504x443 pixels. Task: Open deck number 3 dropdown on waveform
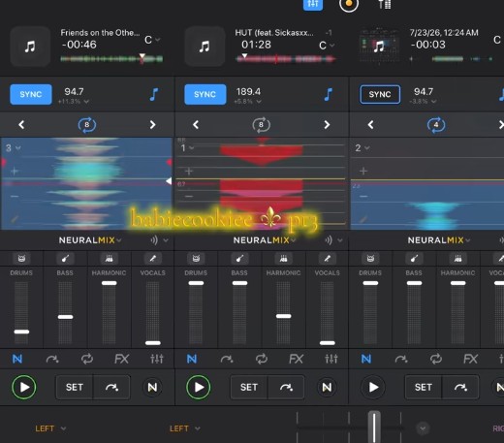[x=14, y=148]
